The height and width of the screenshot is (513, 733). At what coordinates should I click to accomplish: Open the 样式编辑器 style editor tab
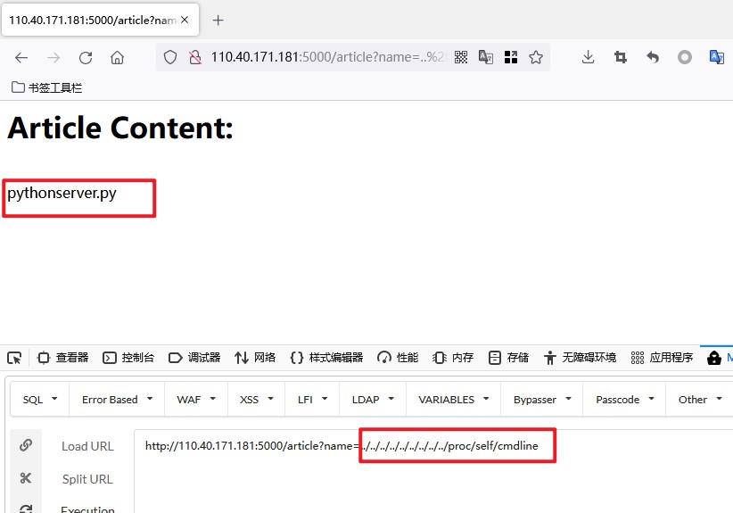(326, 358)
